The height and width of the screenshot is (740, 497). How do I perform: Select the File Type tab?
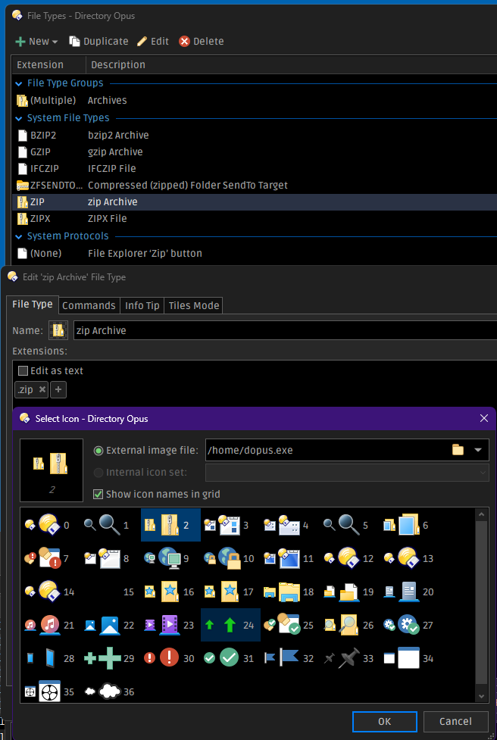(32, 304)
